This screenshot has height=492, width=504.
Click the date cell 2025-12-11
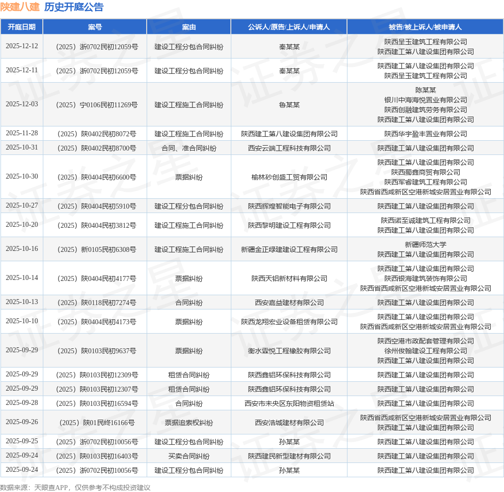coord(22,70)
